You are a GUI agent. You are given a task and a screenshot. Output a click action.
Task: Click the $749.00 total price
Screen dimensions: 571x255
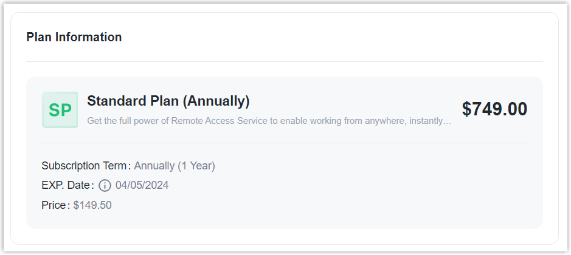[494, 109]
